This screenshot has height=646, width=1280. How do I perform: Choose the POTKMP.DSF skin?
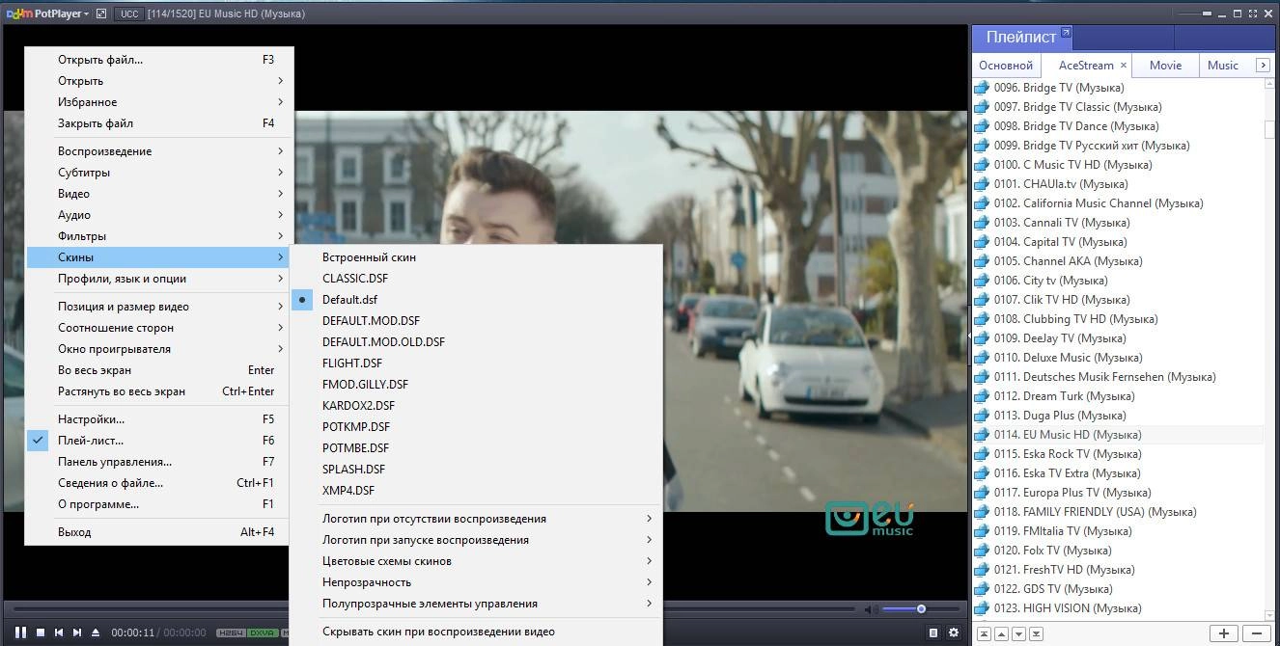[x=477, y=427]
